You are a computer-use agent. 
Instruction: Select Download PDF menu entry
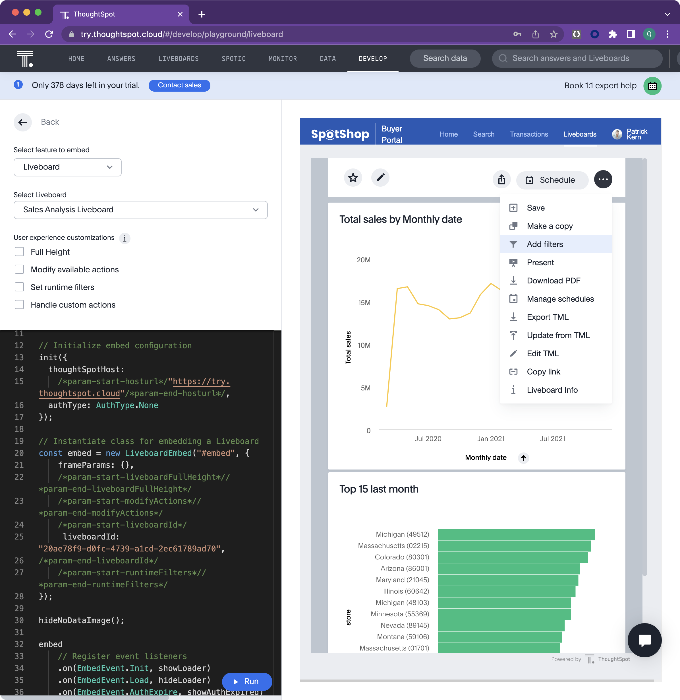556,281
